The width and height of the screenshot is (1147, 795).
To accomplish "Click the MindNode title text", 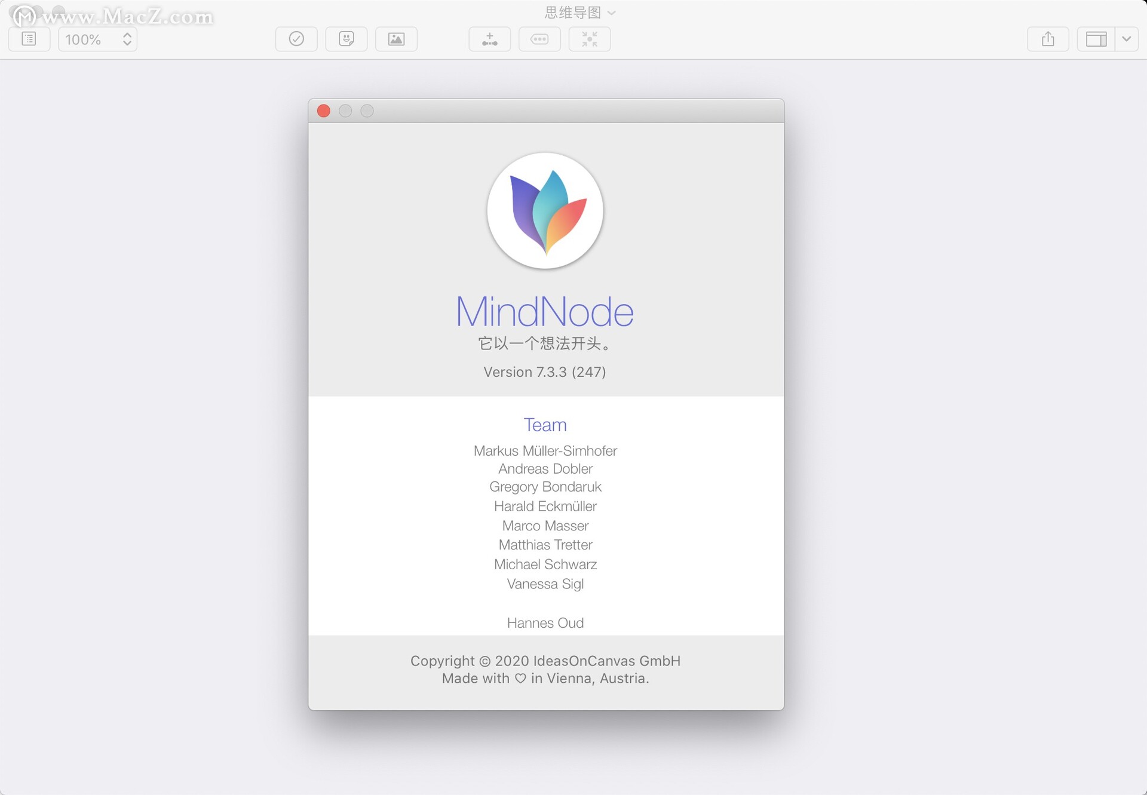I will click(545, 311).
